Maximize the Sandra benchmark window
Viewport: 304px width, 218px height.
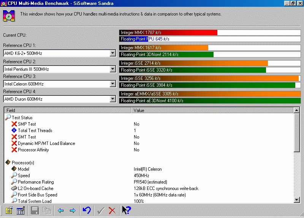tap(293, 3)
